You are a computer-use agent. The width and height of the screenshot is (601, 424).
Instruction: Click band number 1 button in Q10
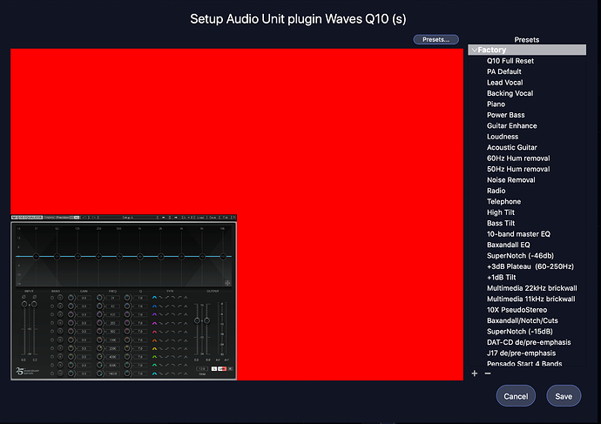click(x=60, y=297)
